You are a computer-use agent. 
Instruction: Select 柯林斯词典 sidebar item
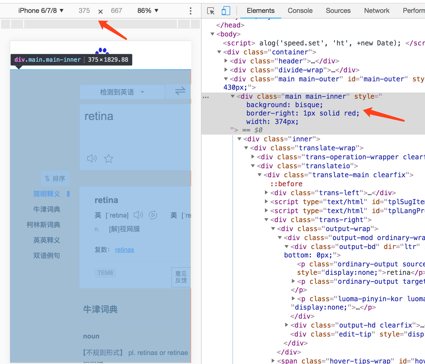tap(43, 225)
